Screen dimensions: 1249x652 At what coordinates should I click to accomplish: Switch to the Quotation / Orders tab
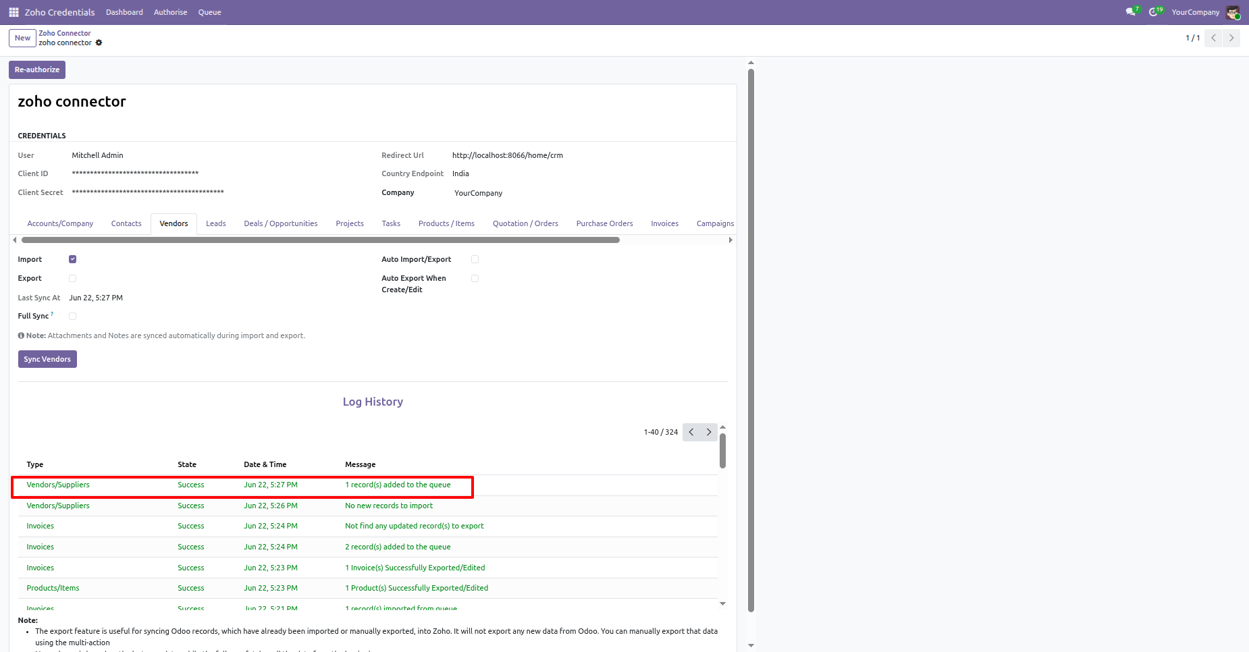tap(525, 223)
